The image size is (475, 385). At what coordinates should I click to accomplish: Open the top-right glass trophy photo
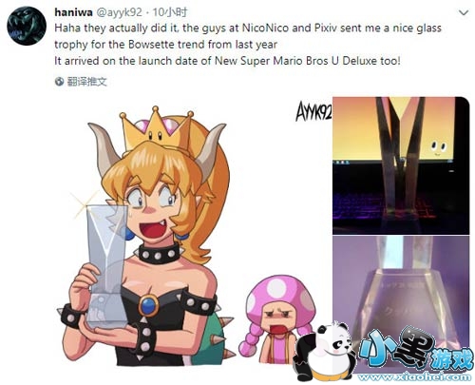coord(401,165)
